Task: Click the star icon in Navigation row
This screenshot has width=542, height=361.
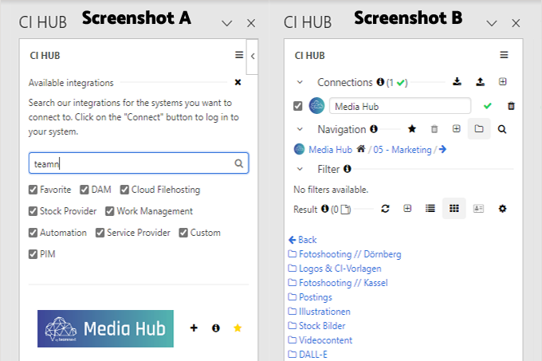Action: click(x=412, y=128)
